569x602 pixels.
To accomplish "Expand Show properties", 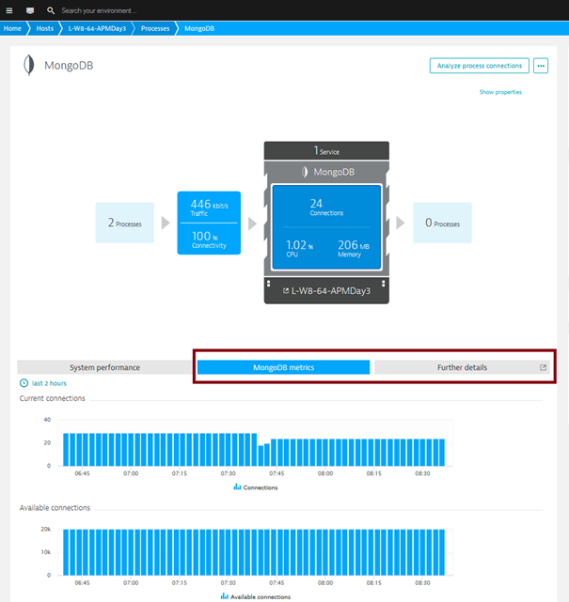I will tap(500, 92).
